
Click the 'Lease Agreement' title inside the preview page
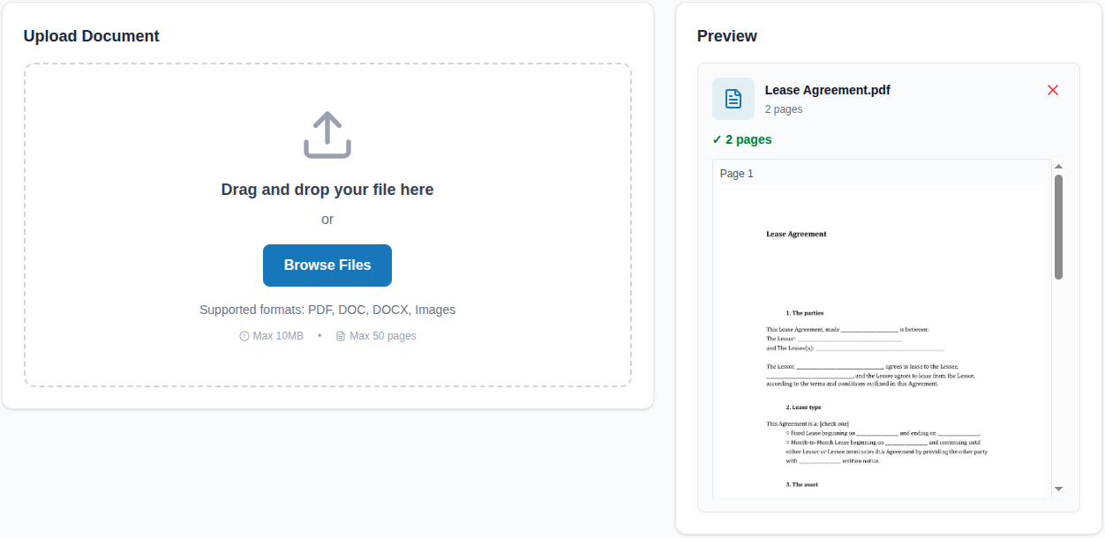point(796,235)
